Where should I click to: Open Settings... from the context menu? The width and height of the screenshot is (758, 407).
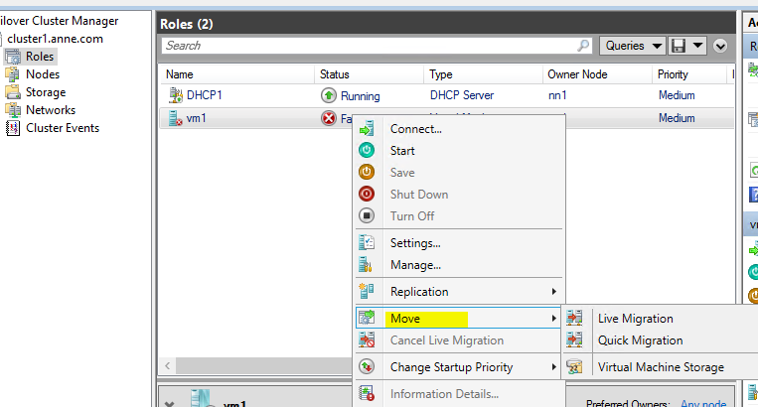pyautogui.click(x=459, y=243)
